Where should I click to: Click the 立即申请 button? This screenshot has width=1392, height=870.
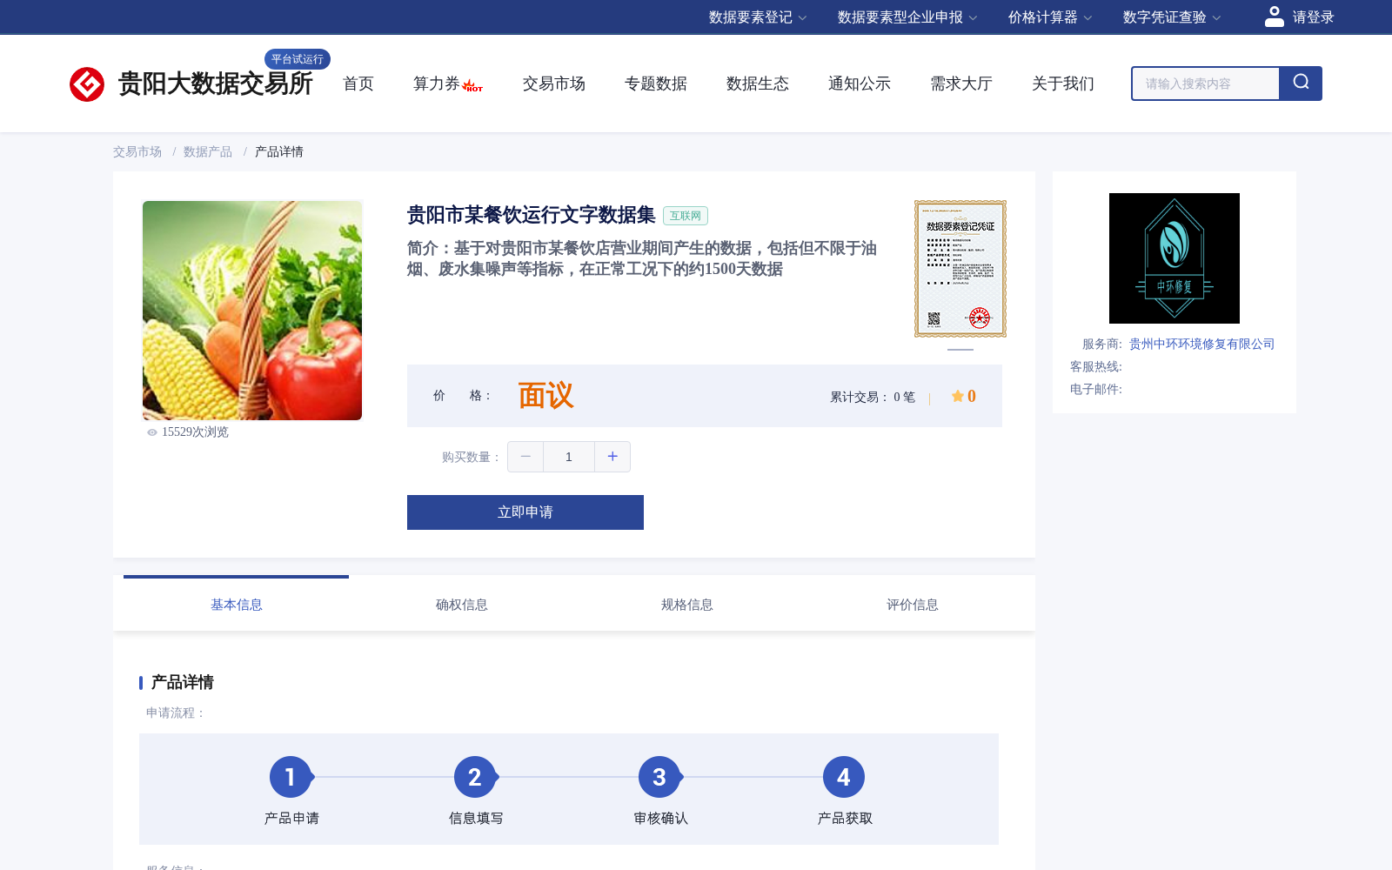(525, 512)
